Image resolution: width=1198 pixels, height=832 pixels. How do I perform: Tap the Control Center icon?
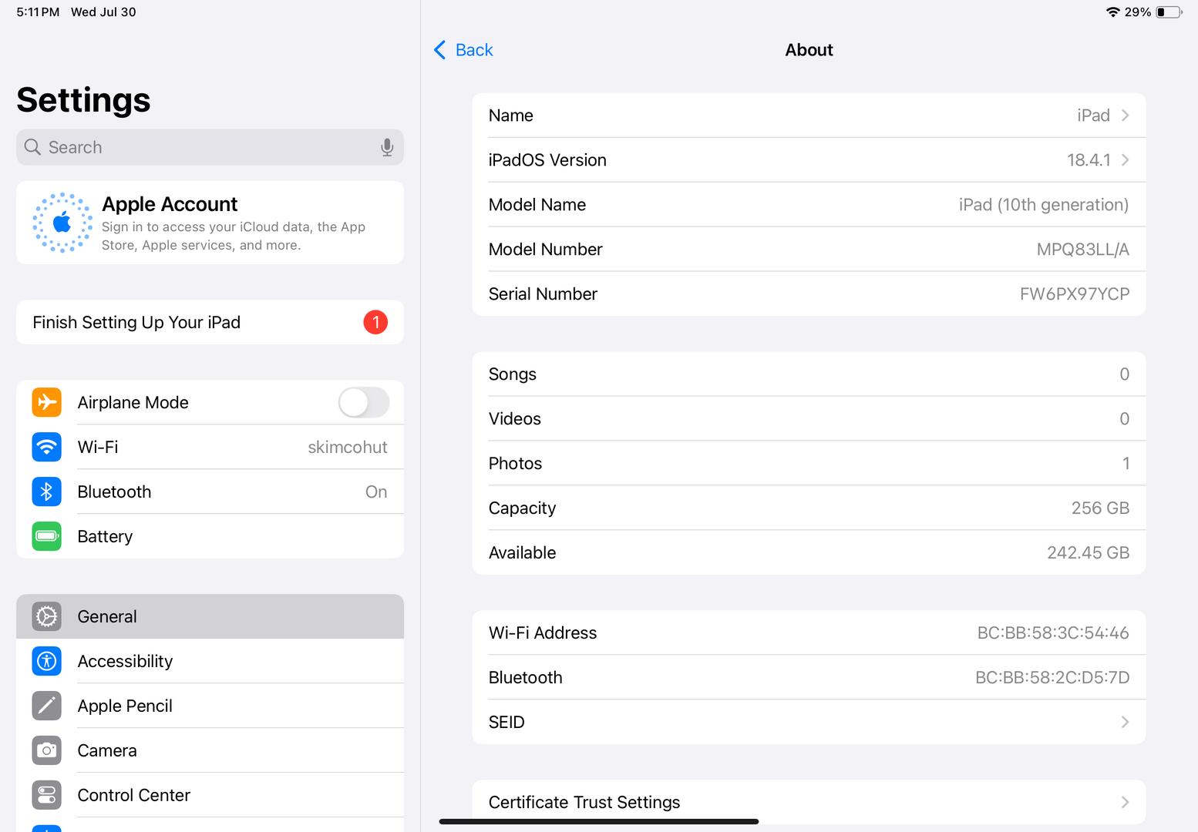[x=46, y=795]
